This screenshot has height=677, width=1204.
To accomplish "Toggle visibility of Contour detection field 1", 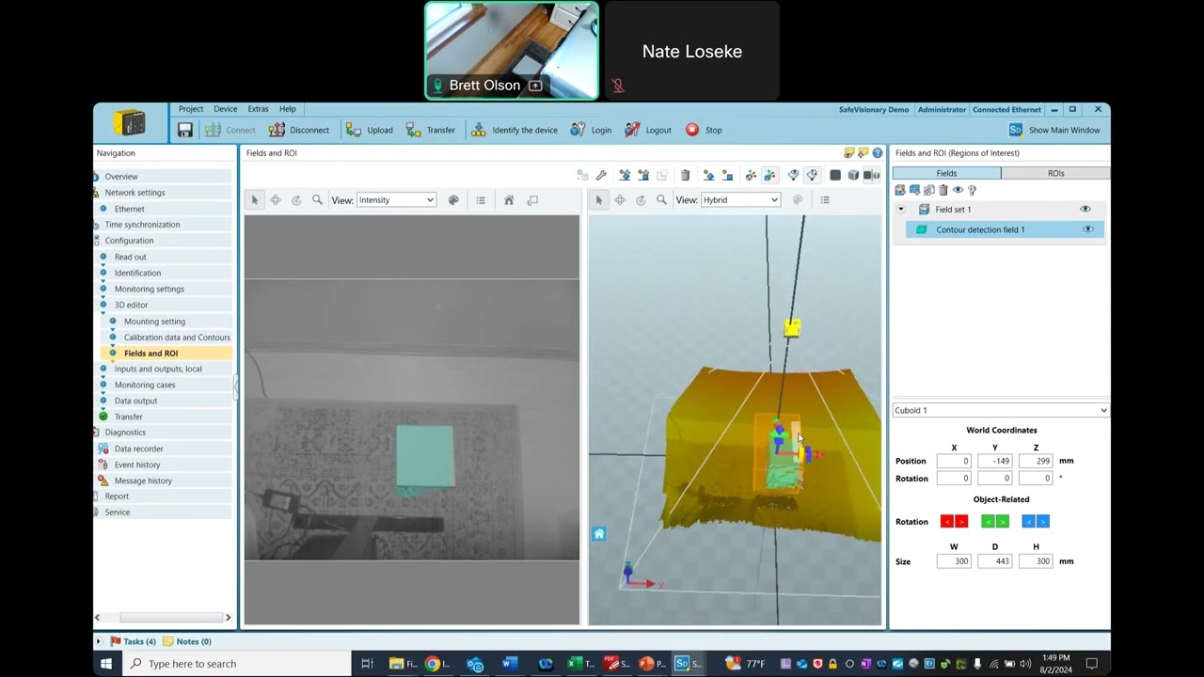I will (1088, 229).
